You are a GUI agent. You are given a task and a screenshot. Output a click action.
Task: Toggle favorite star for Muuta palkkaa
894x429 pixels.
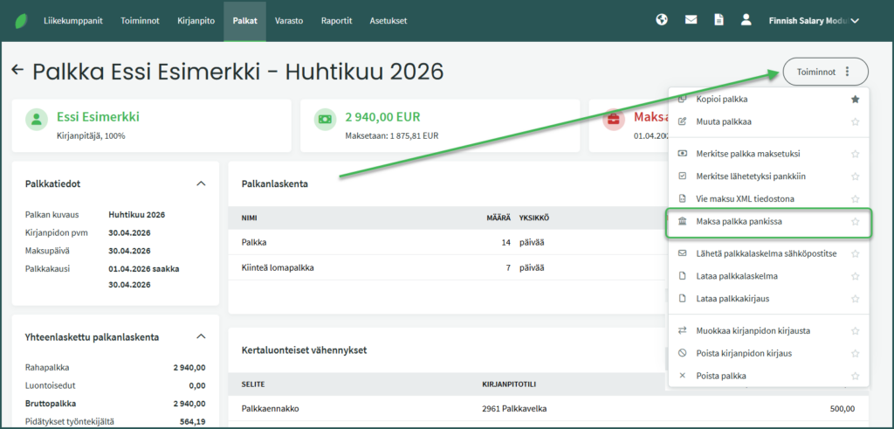point(856,121)
